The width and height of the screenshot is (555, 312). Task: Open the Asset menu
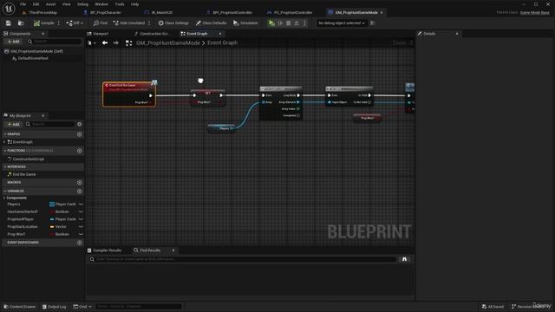(x=50, y=4)
